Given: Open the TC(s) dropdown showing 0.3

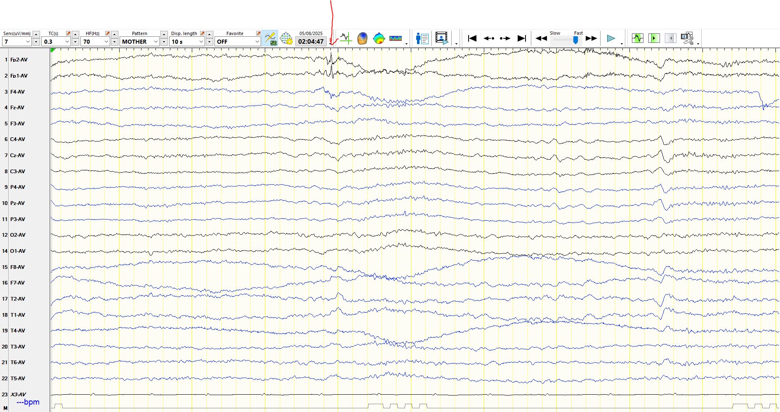Looking at the screenshot, I should point(56,42).
